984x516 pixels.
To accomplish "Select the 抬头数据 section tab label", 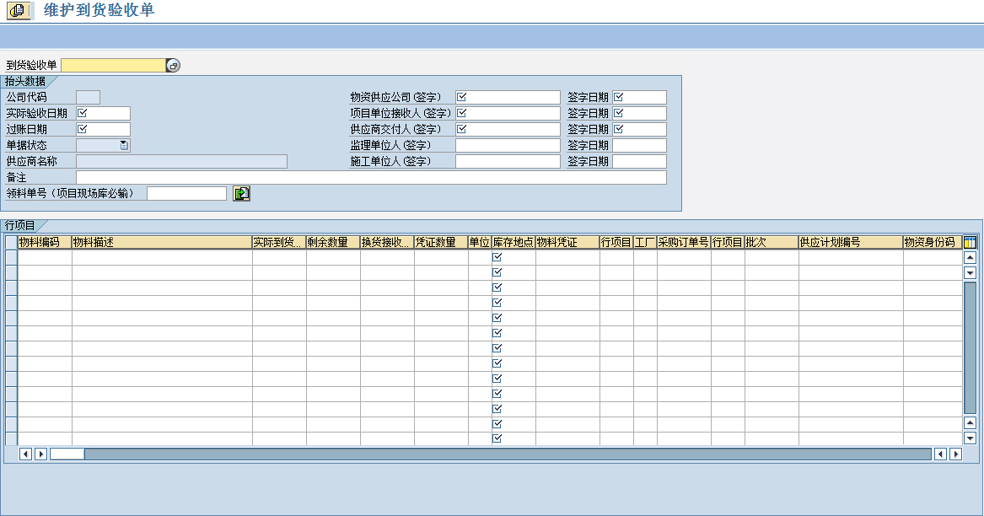I will [25, 81].
